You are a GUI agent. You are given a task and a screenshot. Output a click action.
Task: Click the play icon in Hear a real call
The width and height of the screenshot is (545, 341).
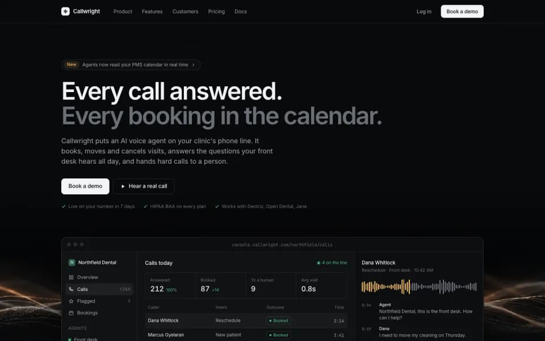(x=123, y=186)
